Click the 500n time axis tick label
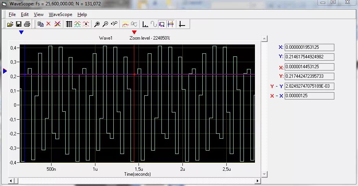This screenshot has width=358, height=186. [51, 169]
